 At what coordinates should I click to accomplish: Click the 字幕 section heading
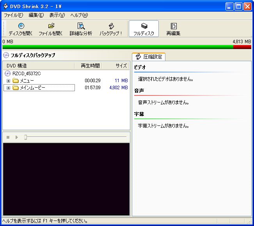point(139,114)
